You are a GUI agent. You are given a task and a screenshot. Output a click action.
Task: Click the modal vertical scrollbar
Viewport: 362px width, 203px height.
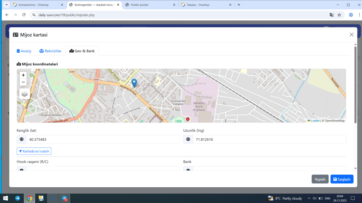(x=355, y=85)
